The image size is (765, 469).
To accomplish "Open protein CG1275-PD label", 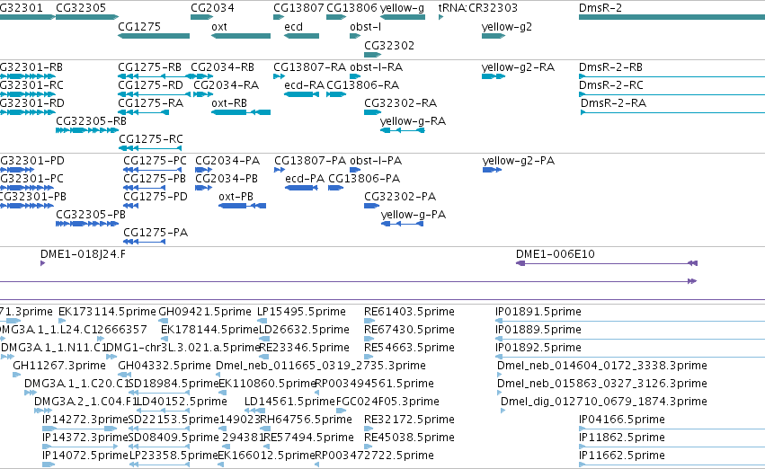I will [156, 197].
